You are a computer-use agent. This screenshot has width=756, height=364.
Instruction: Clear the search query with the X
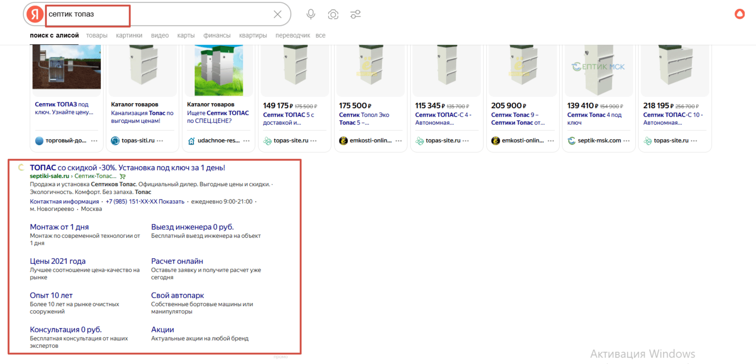(x=278, y=14)
